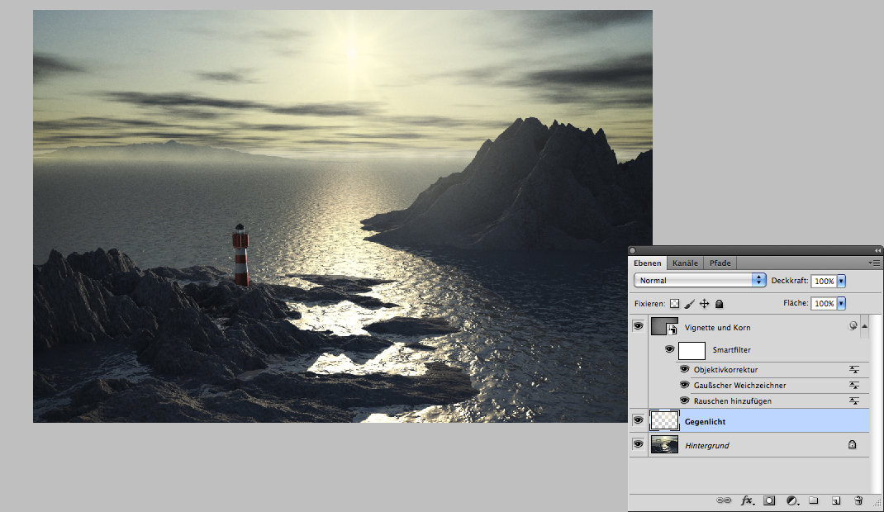Switch to the Pfade tab
The image size is (884, 512).
coord(720,263)
